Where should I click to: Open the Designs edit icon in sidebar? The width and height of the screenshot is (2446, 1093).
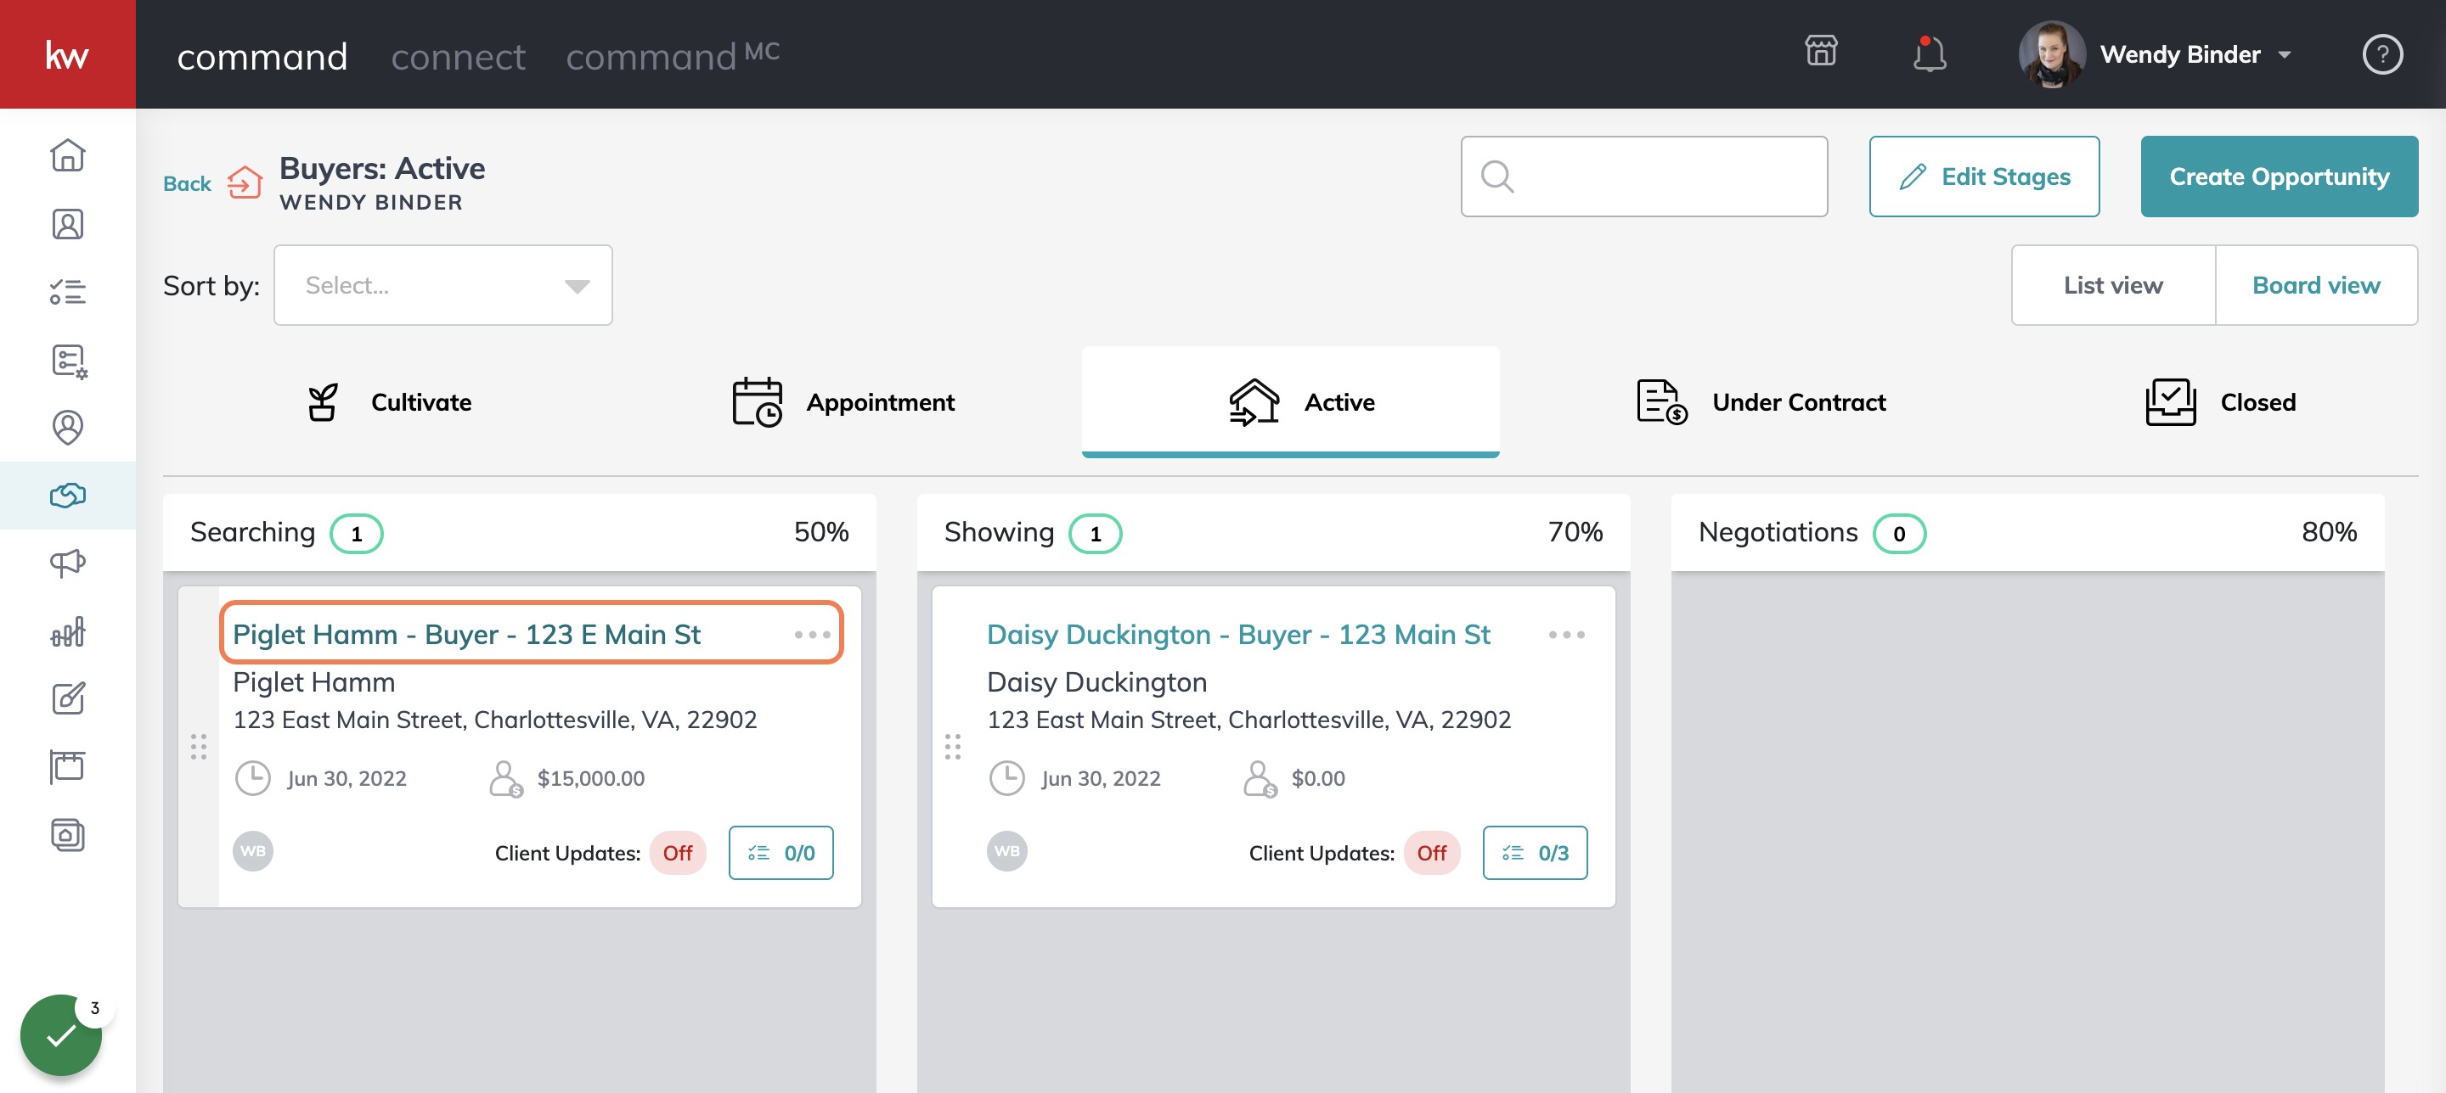point(67,699)
